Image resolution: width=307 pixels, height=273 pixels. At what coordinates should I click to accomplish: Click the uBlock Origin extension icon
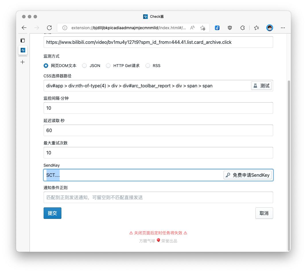tap(230, 28)
